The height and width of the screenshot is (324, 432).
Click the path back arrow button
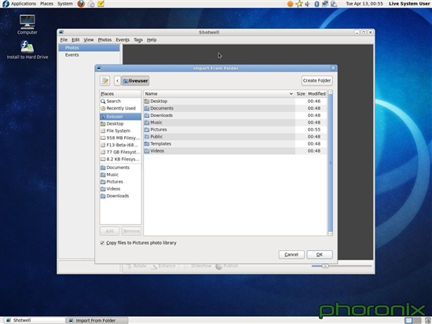pyautogui.click(x=117, y=80)
